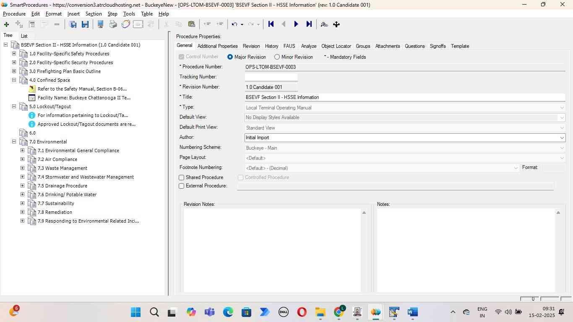Click the blue floppy disk save icon

click(85, 24)
